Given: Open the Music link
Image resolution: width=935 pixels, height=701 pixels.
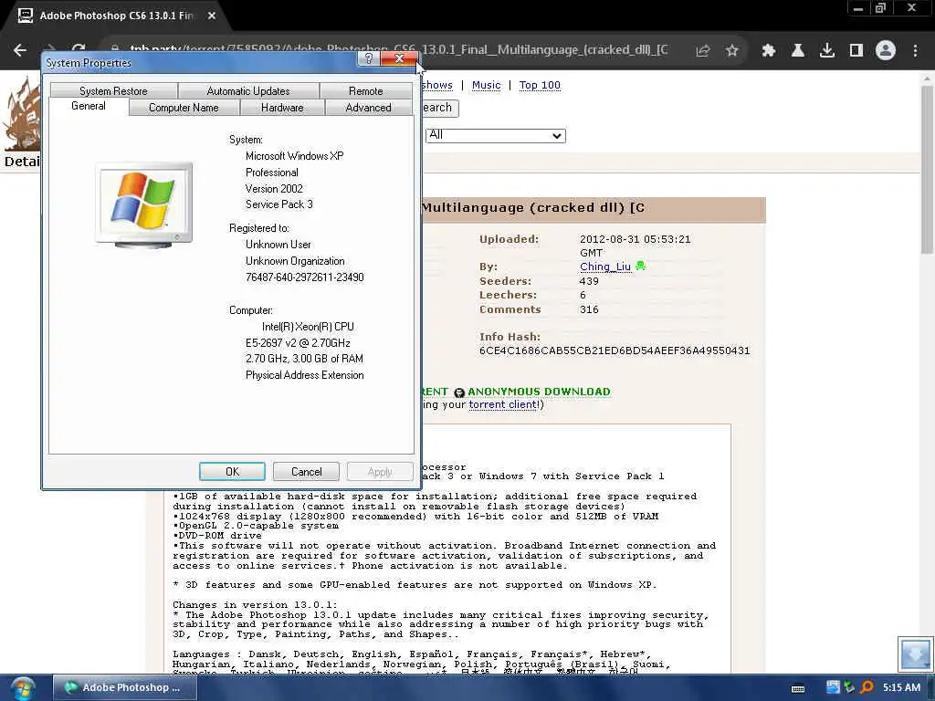Looking at the screenshot, I should point(486,85).
